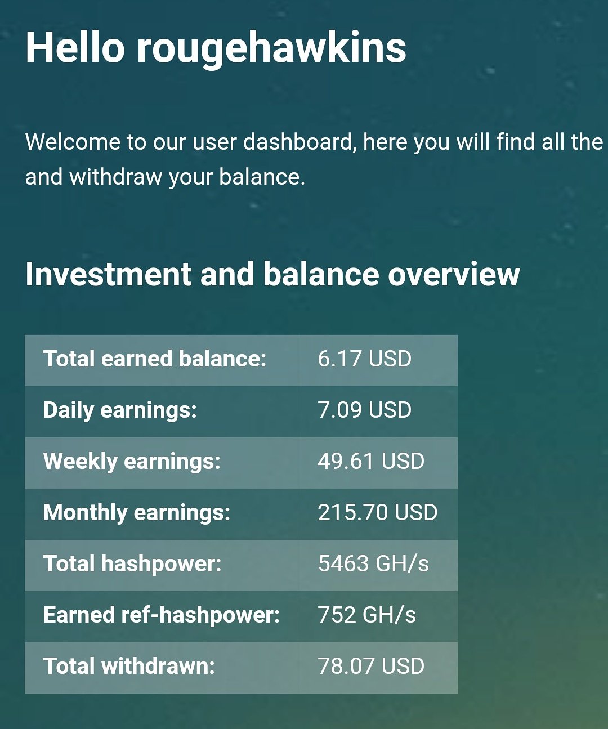Click the 215.70 USD monthly value
This screenshot has width=608, height=729.
click(x=377, y=512)
